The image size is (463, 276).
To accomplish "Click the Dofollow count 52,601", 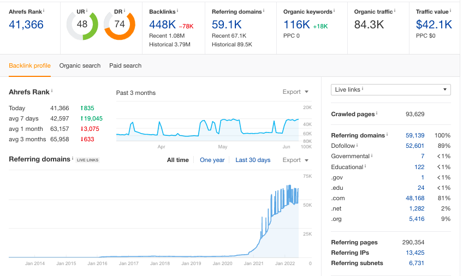I will click(415, 146).
